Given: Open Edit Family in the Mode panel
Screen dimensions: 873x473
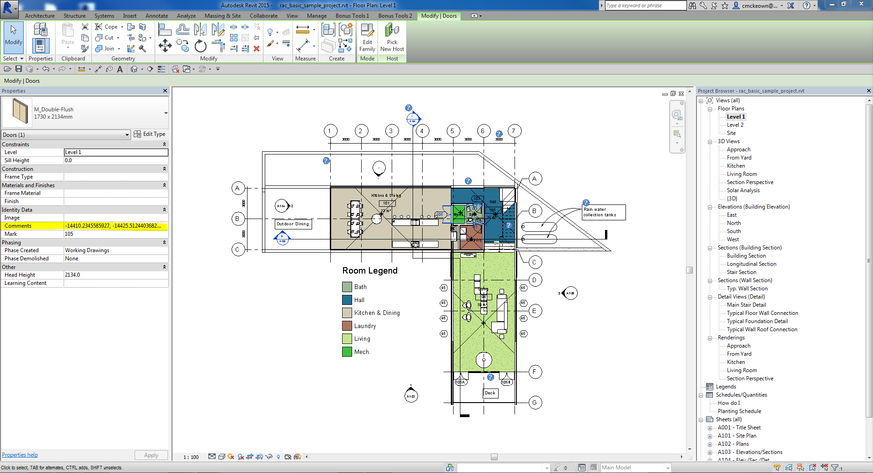Looking at the screenshot, I should click(367, 39).
